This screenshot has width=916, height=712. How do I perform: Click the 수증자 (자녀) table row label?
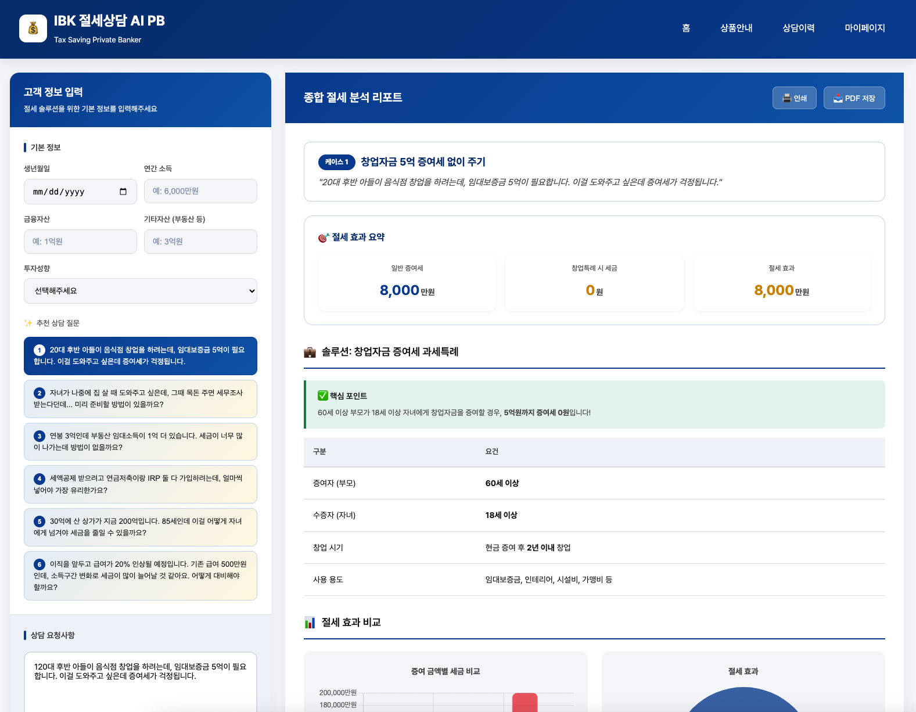335,515
